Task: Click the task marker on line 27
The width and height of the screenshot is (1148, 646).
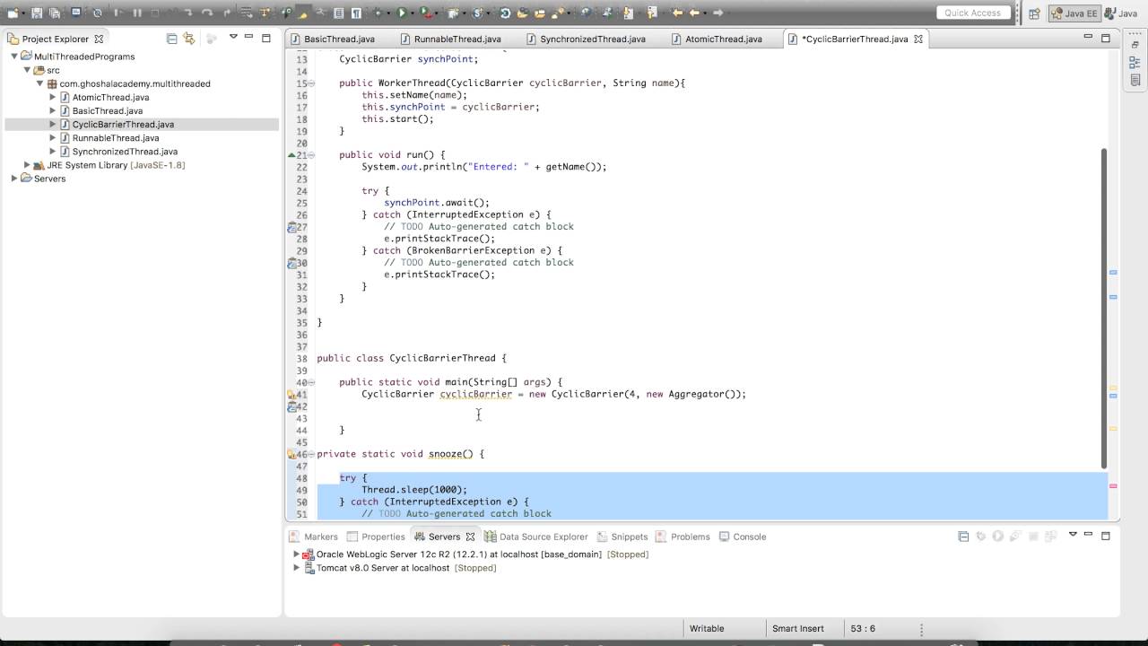Action: click(291, 227)
